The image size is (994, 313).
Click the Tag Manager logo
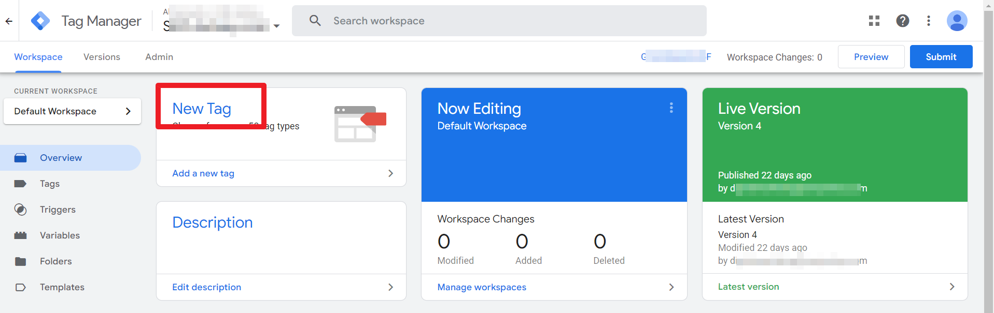pyautogui.click(x=40, y=21)
